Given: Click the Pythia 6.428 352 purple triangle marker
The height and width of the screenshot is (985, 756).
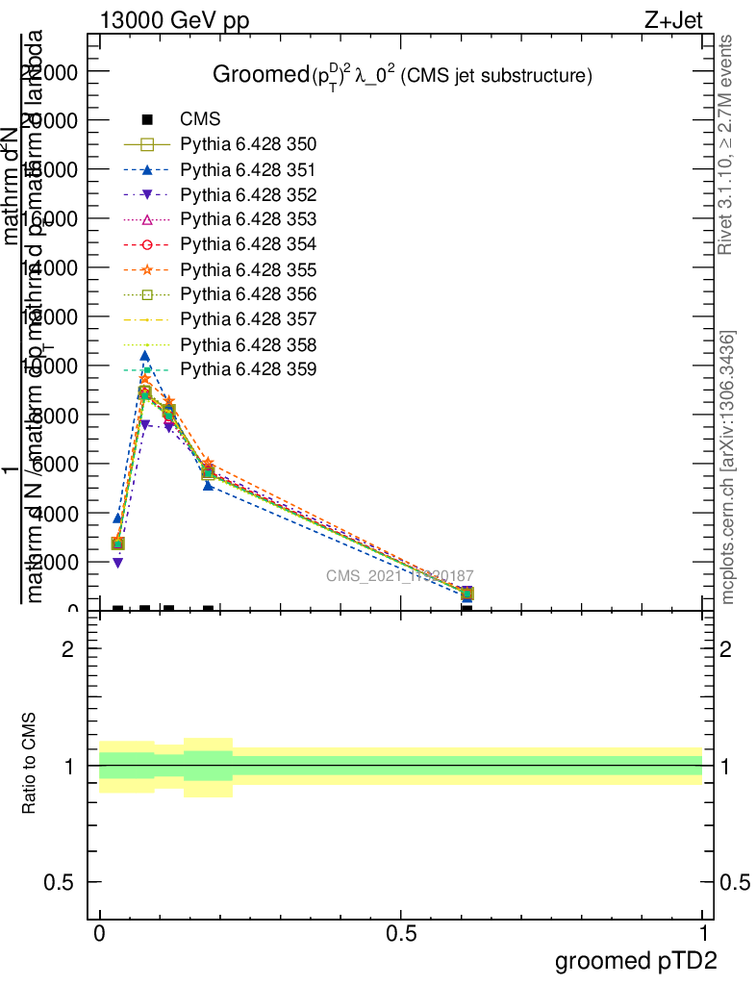Looking at the screenshot, I should (147, 194).
